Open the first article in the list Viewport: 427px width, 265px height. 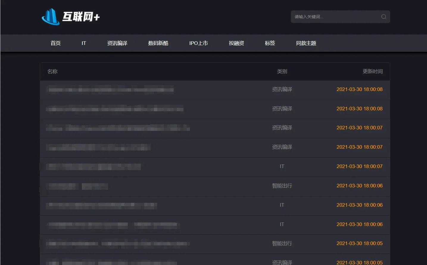coord(110,89)
